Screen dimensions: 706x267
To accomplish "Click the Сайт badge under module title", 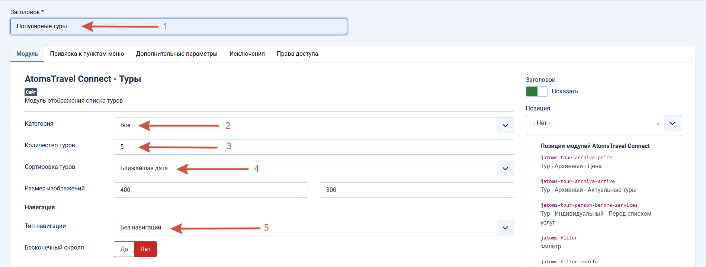I will point(31,92).
